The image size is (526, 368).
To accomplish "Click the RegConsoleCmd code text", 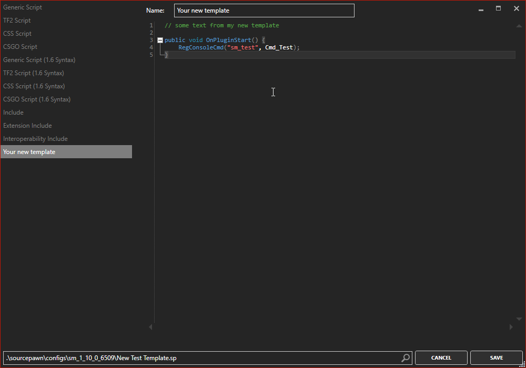I will click(x=201, y=48).
